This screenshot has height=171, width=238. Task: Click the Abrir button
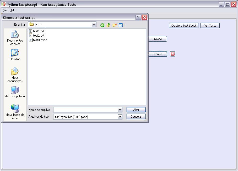point(136,110)
